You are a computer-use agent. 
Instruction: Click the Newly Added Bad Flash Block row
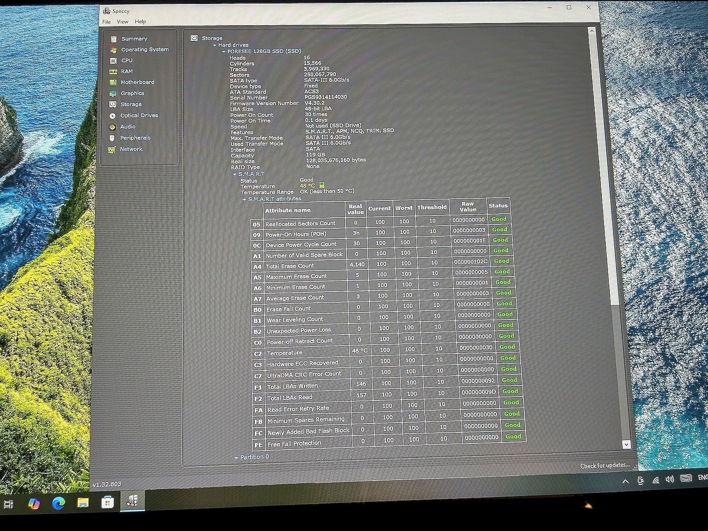389,429
